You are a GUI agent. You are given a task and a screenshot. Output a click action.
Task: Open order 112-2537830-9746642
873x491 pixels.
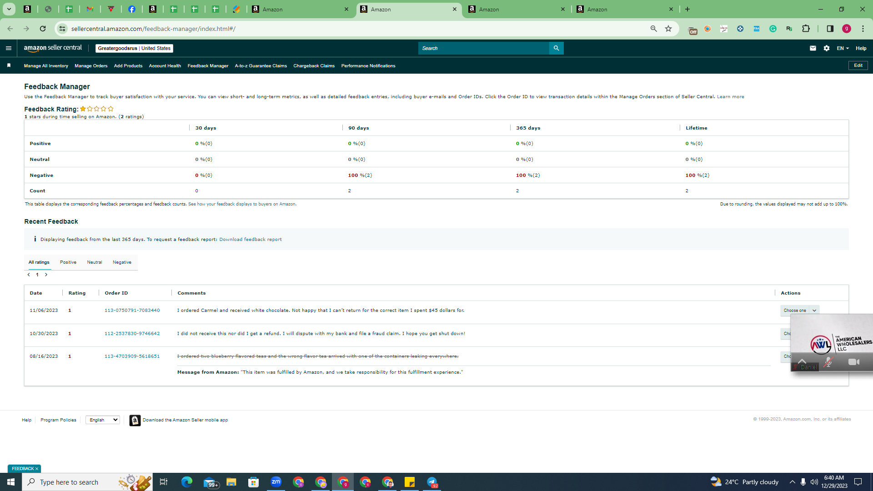pyautogui.click(x=132, y=334)
